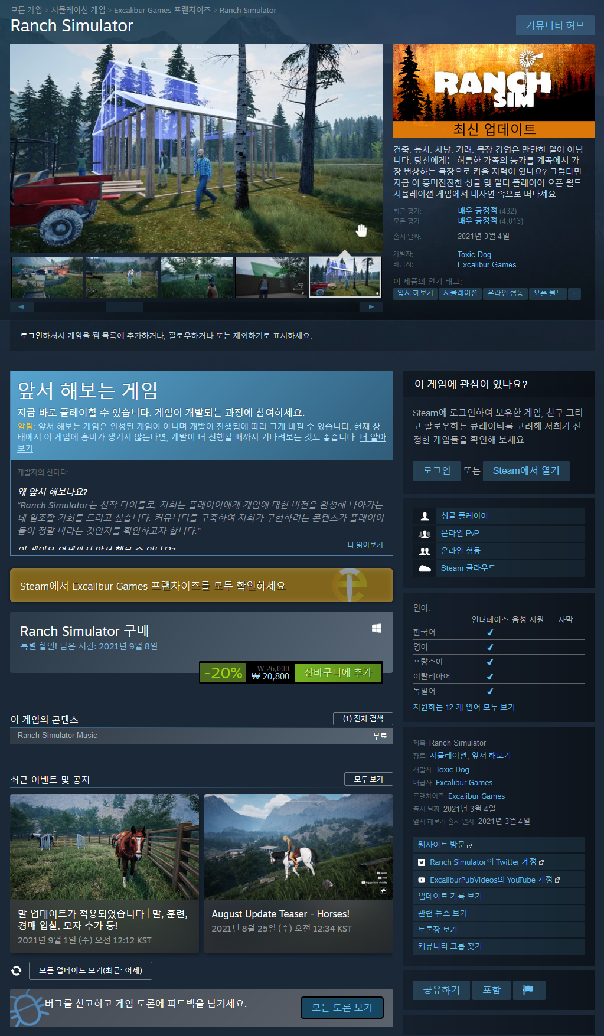Click 모든 업데이트 보기 button
Image resolution: width=604 pixels, height=1036 pixels.
tap(90, 970)
